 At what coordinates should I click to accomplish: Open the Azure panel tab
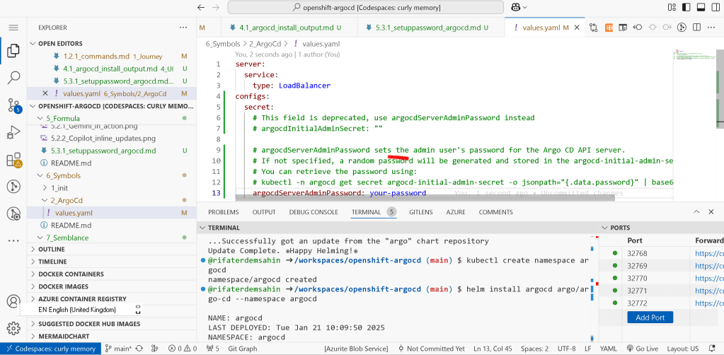456,212
